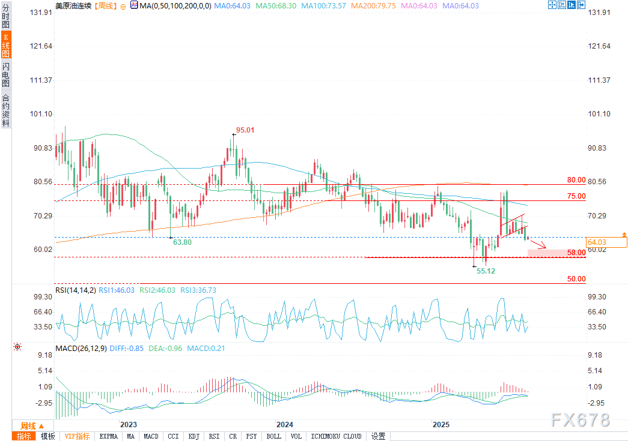This screenshot has height=441, width=628.
Task: Click the sun icon beside MACD panel
Action: coord(17,347)
